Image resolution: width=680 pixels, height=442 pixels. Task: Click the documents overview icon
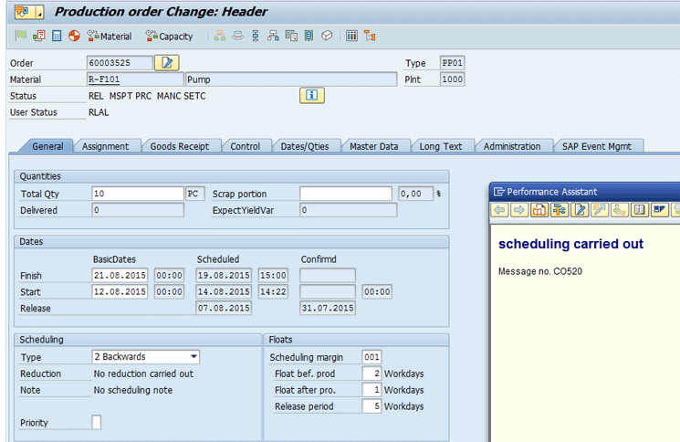coord(291,36)
